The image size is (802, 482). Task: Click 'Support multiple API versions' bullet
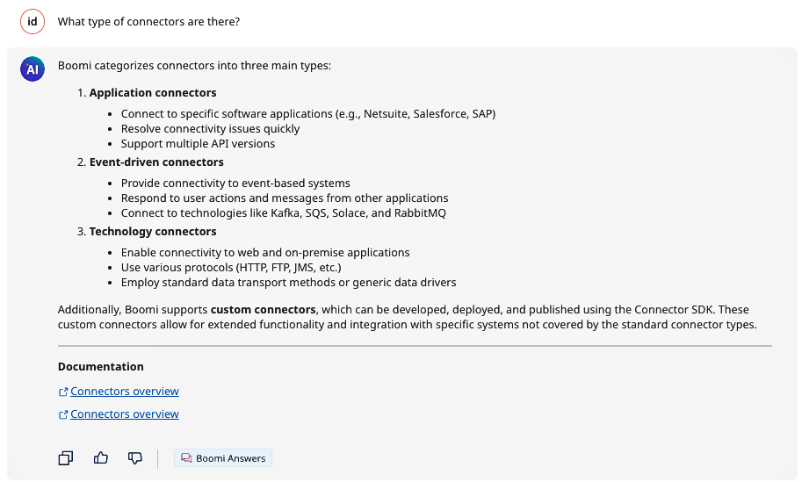[198, 144]
